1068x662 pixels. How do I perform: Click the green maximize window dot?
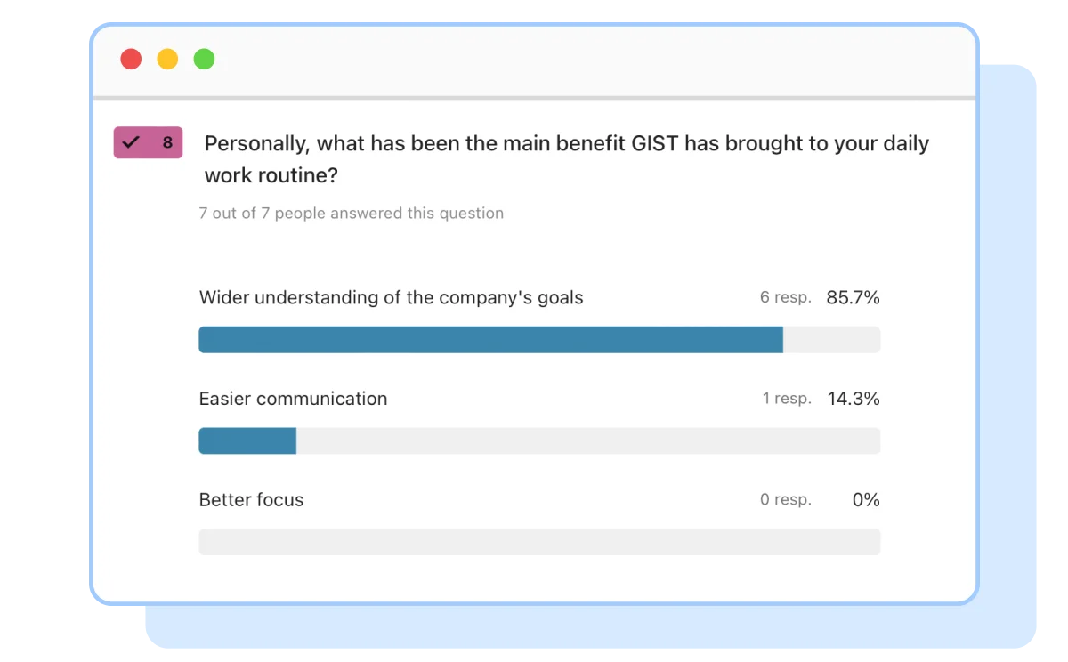coord(204,60)
